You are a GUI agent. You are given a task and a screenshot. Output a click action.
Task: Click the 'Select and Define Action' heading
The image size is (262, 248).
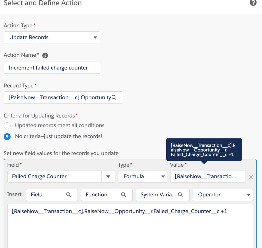coord(43,3)
